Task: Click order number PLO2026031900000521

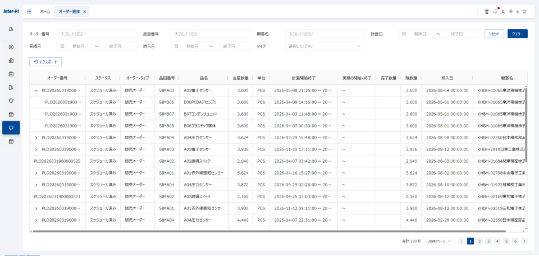Action: [57, 196]
